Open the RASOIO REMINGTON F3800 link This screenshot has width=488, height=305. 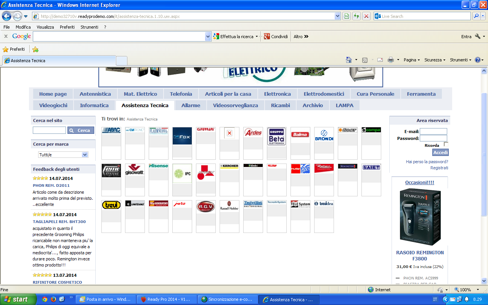[420, 255]
